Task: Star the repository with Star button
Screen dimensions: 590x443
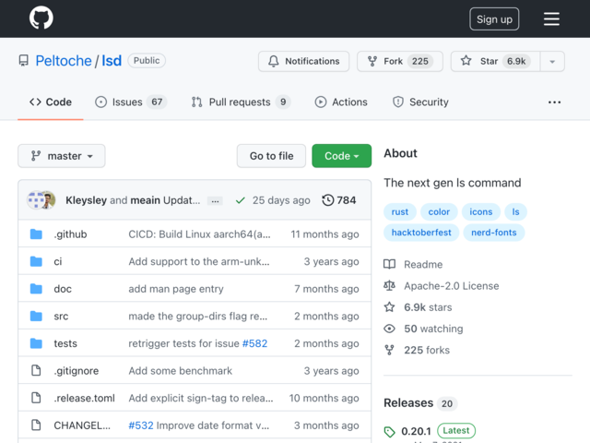Action: pos(495,61)
